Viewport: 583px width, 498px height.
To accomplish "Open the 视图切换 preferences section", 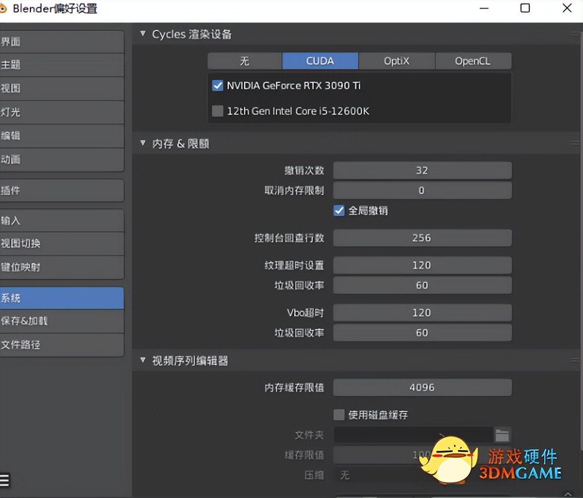I will click(x=62, y=244).
